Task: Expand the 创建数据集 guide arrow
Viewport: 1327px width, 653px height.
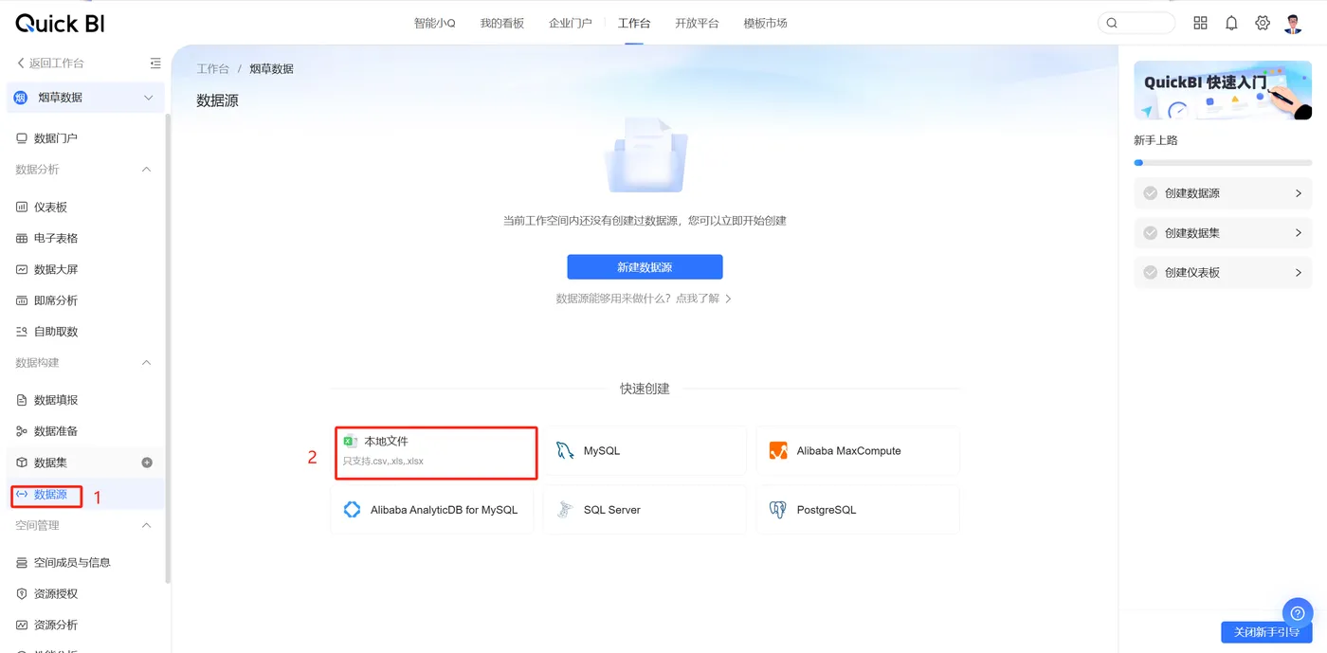Action: (1299, 233)
